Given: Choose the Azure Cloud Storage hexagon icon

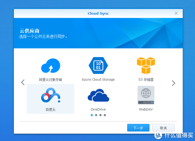Looking at the screenshot, I should 98,65.
